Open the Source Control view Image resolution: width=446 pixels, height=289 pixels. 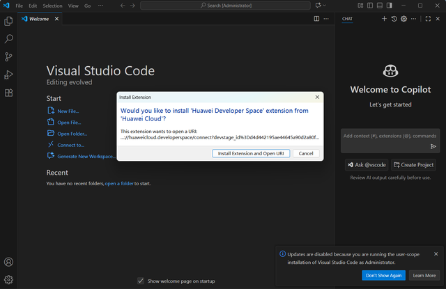pyautogui.click(x=8, y=56)
